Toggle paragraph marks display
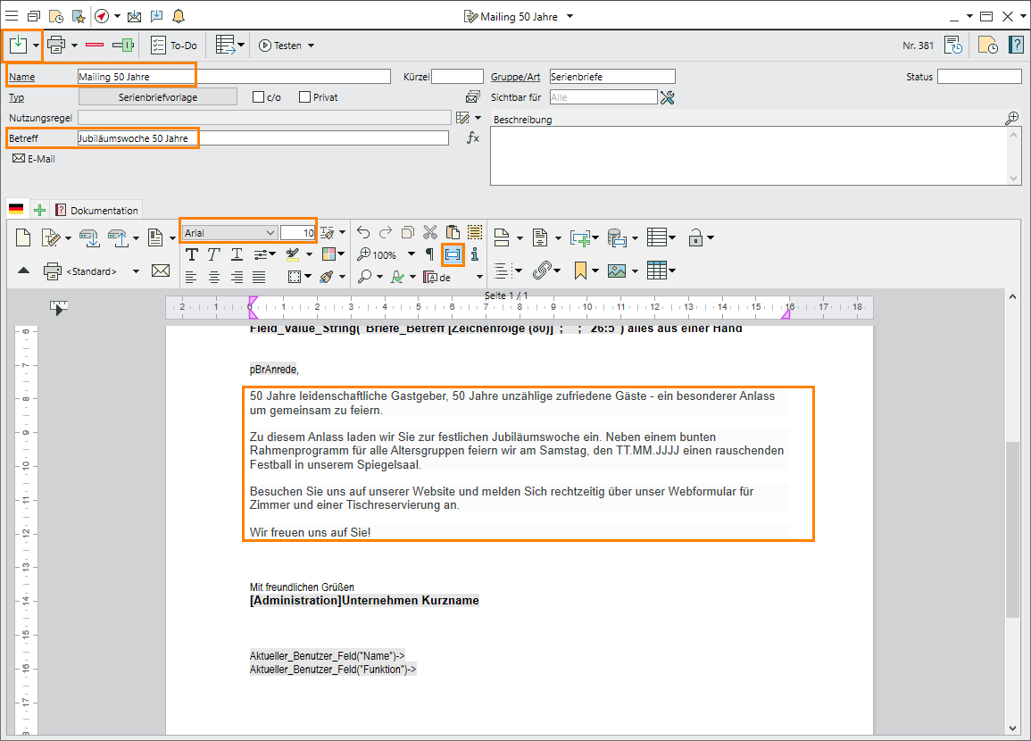Viewport: 1031px width, 741px height. pos(429,254)
